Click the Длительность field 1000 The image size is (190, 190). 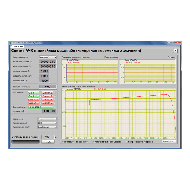[45, 81]
